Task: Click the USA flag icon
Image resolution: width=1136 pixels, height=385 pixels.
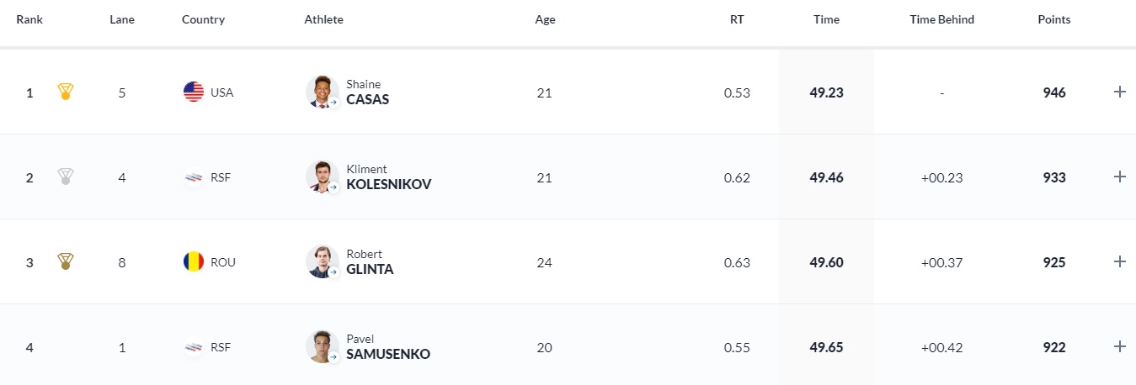Action: tap(194, 92)
